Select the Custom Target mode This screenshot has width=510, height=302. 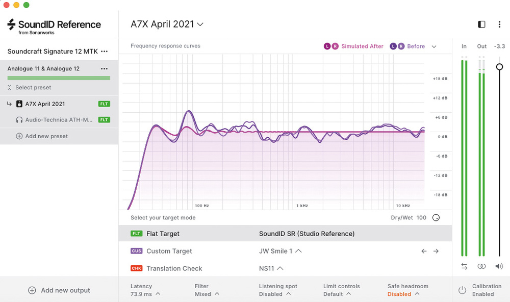[169, 251]
